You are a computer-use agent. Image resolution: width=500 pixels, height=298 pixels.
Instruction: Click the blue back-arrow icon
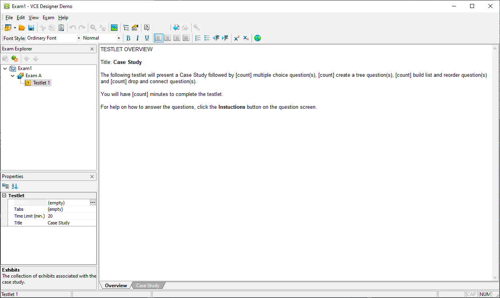176,28
